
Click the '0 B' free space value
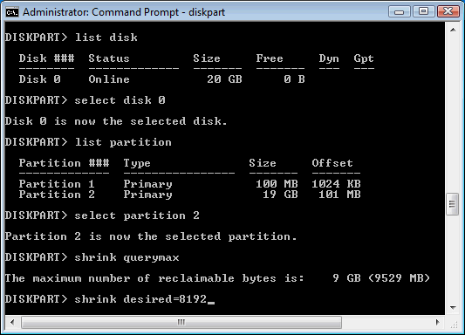[294, 79]
